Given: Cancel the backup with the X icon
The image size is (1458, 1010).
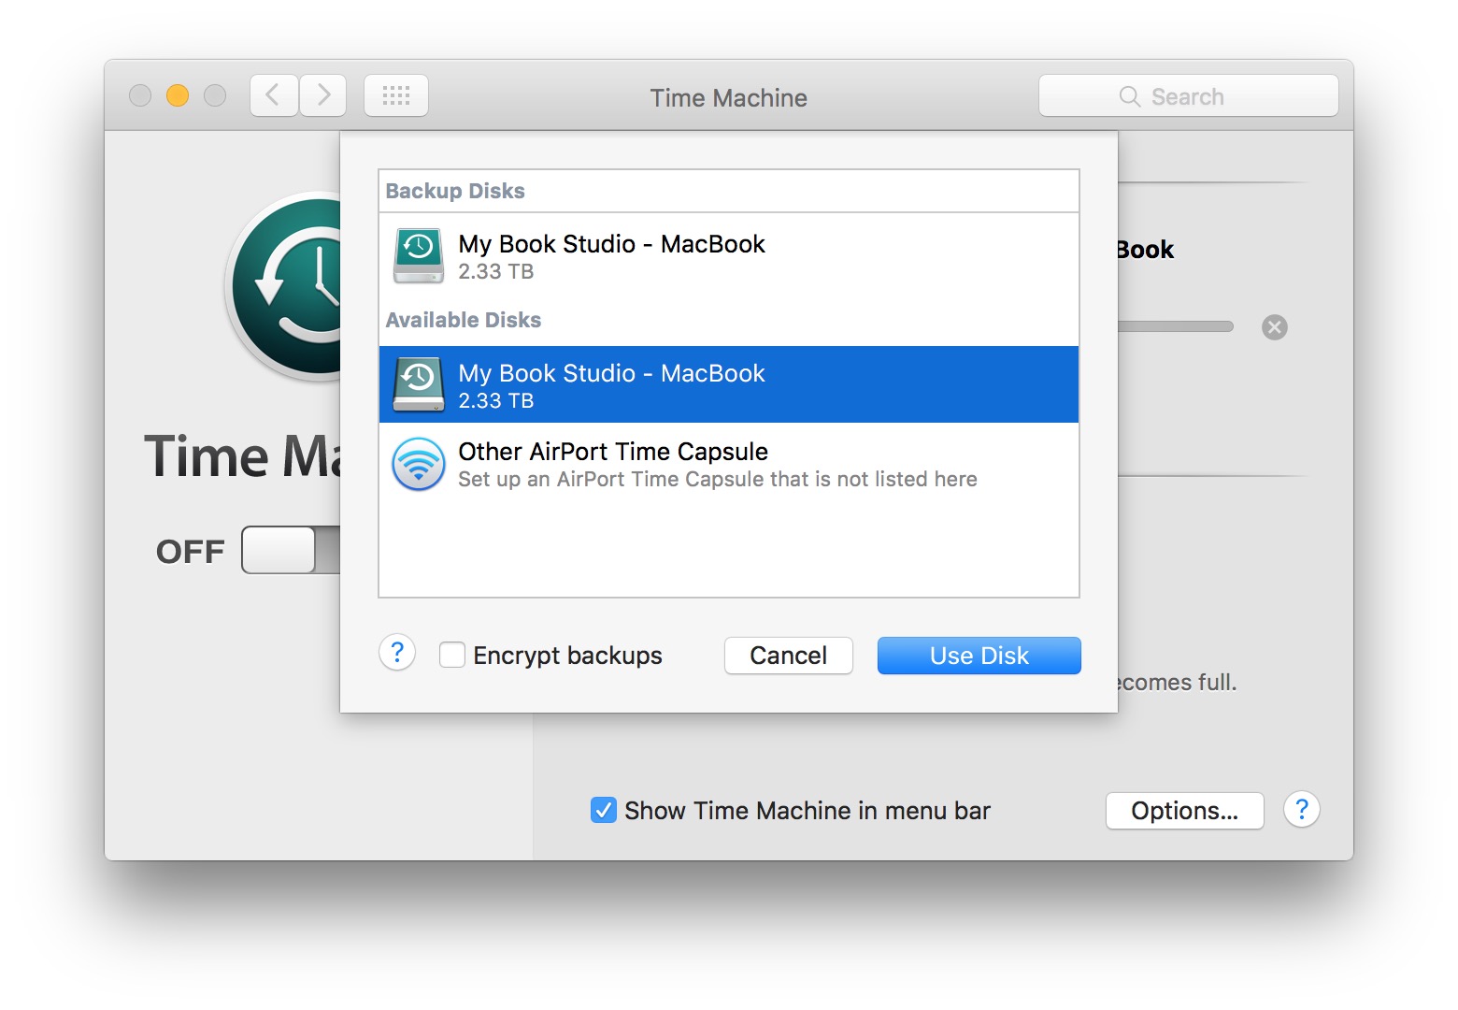Looking at the screenshot, I should click(1275, 327).
